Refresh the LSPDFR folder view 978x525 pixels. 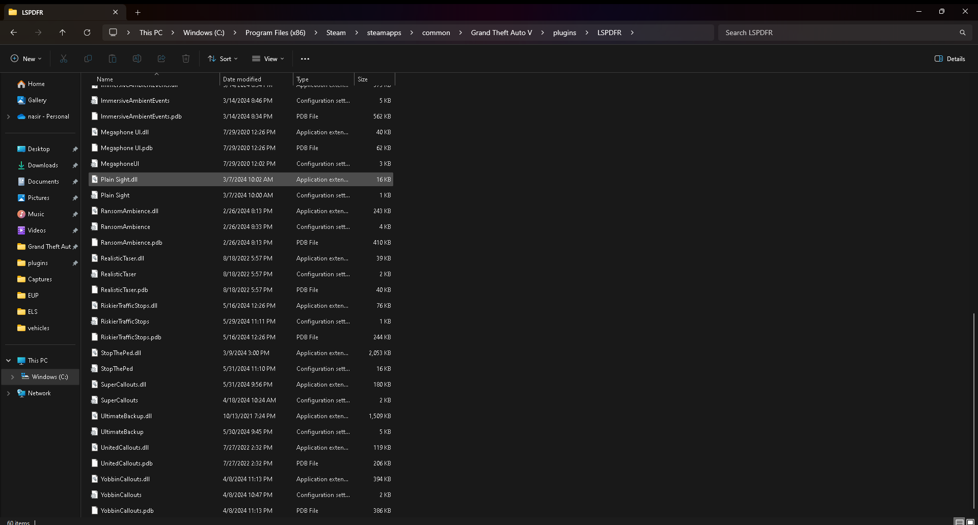tap(87, 33)
